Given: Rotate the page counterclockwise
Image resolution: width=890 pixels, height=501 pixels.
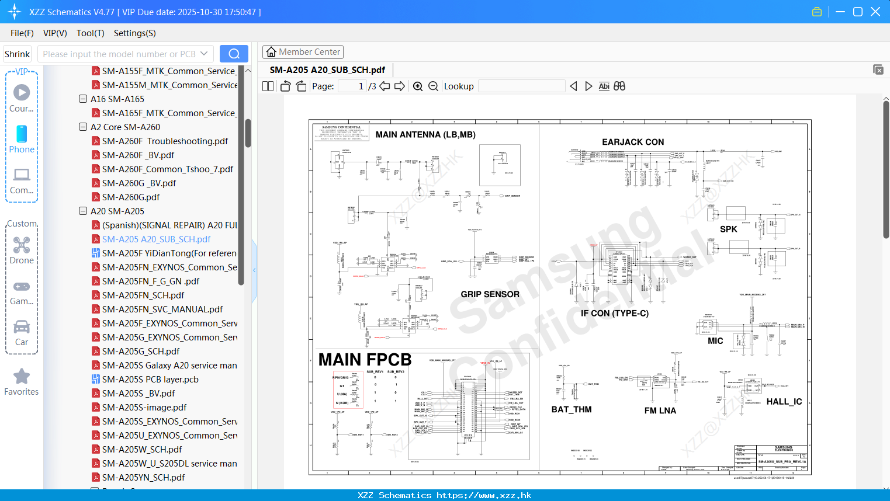Looking at the screenshot, I should [285, 86].
